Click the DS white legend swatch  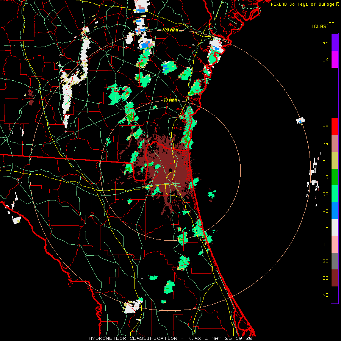click(335, 227)
